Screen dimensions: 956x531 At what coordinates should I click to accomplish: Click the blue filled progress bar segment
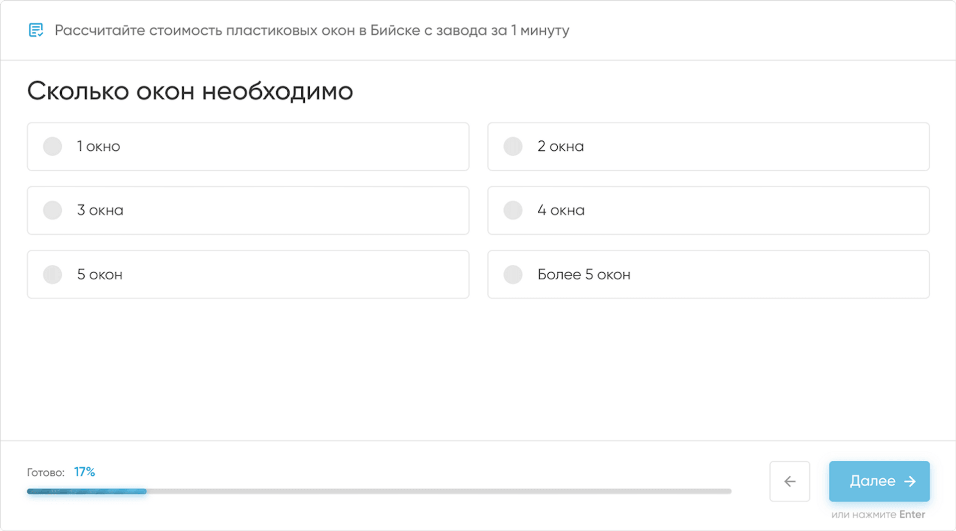tap(87, 491)
